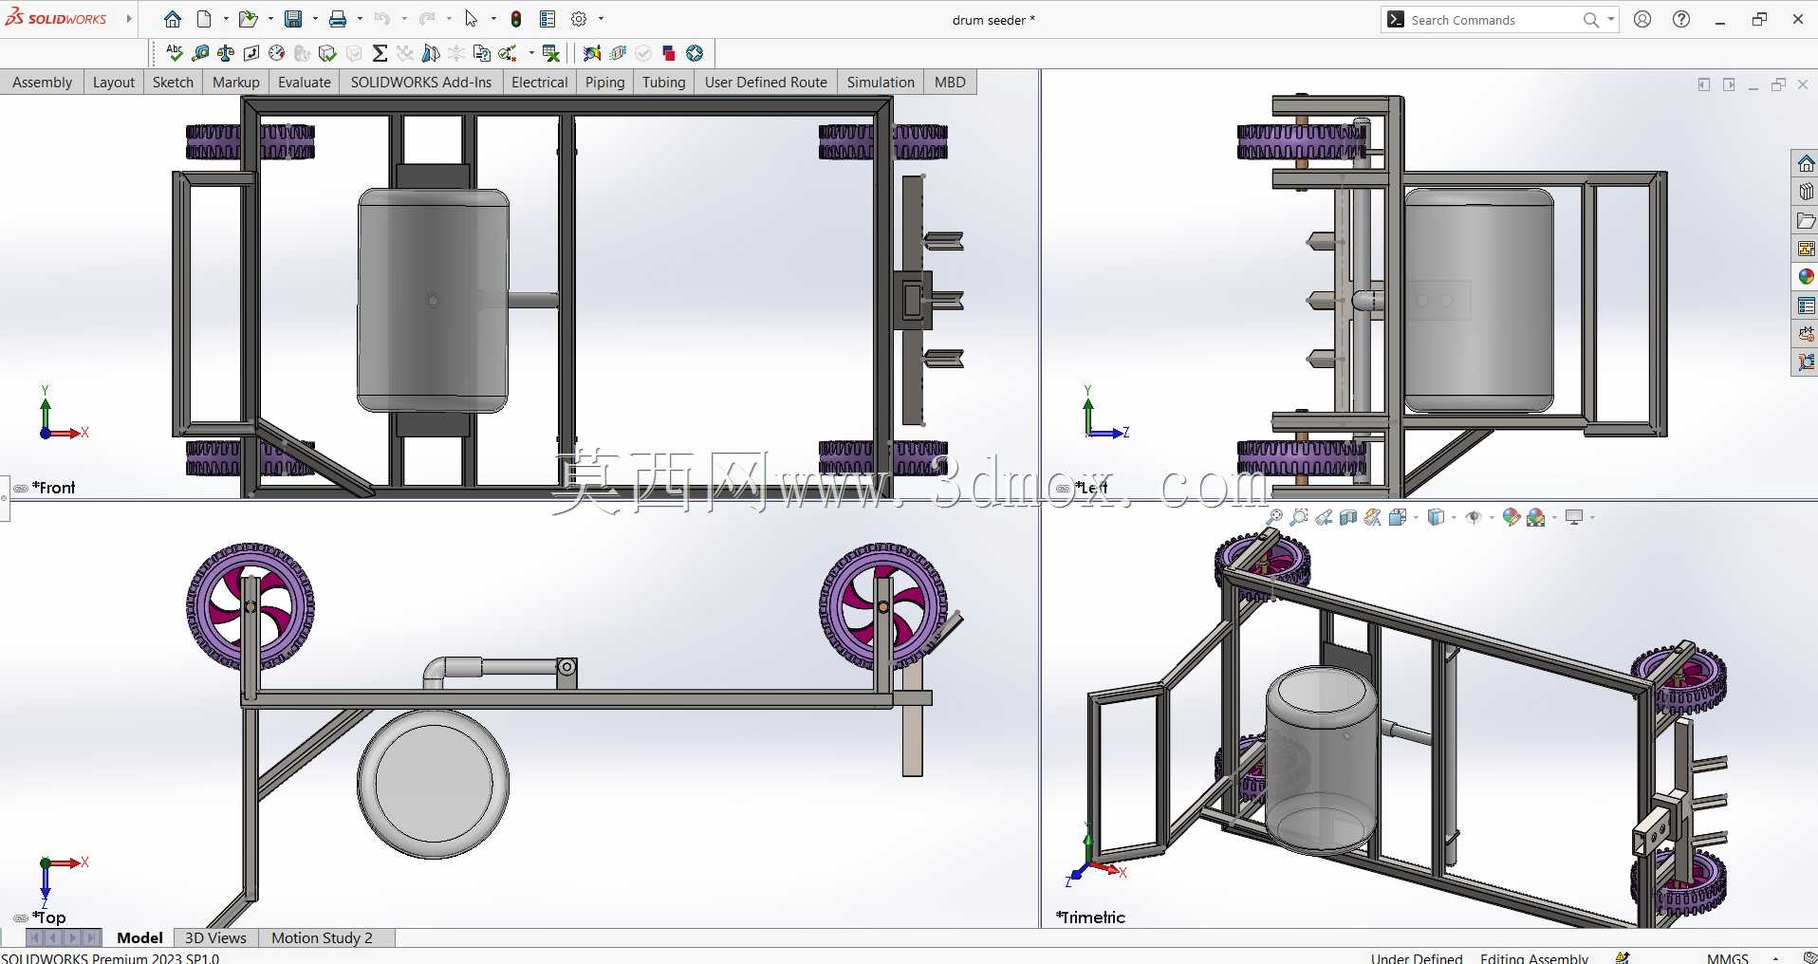1818x964 pixels.
Task: Expand the Apply Scene dropdown arrow
Action: [1554, 517]
